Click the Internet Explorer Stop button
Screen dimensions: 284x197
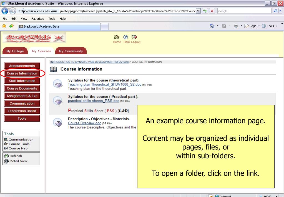pos(212,11)
